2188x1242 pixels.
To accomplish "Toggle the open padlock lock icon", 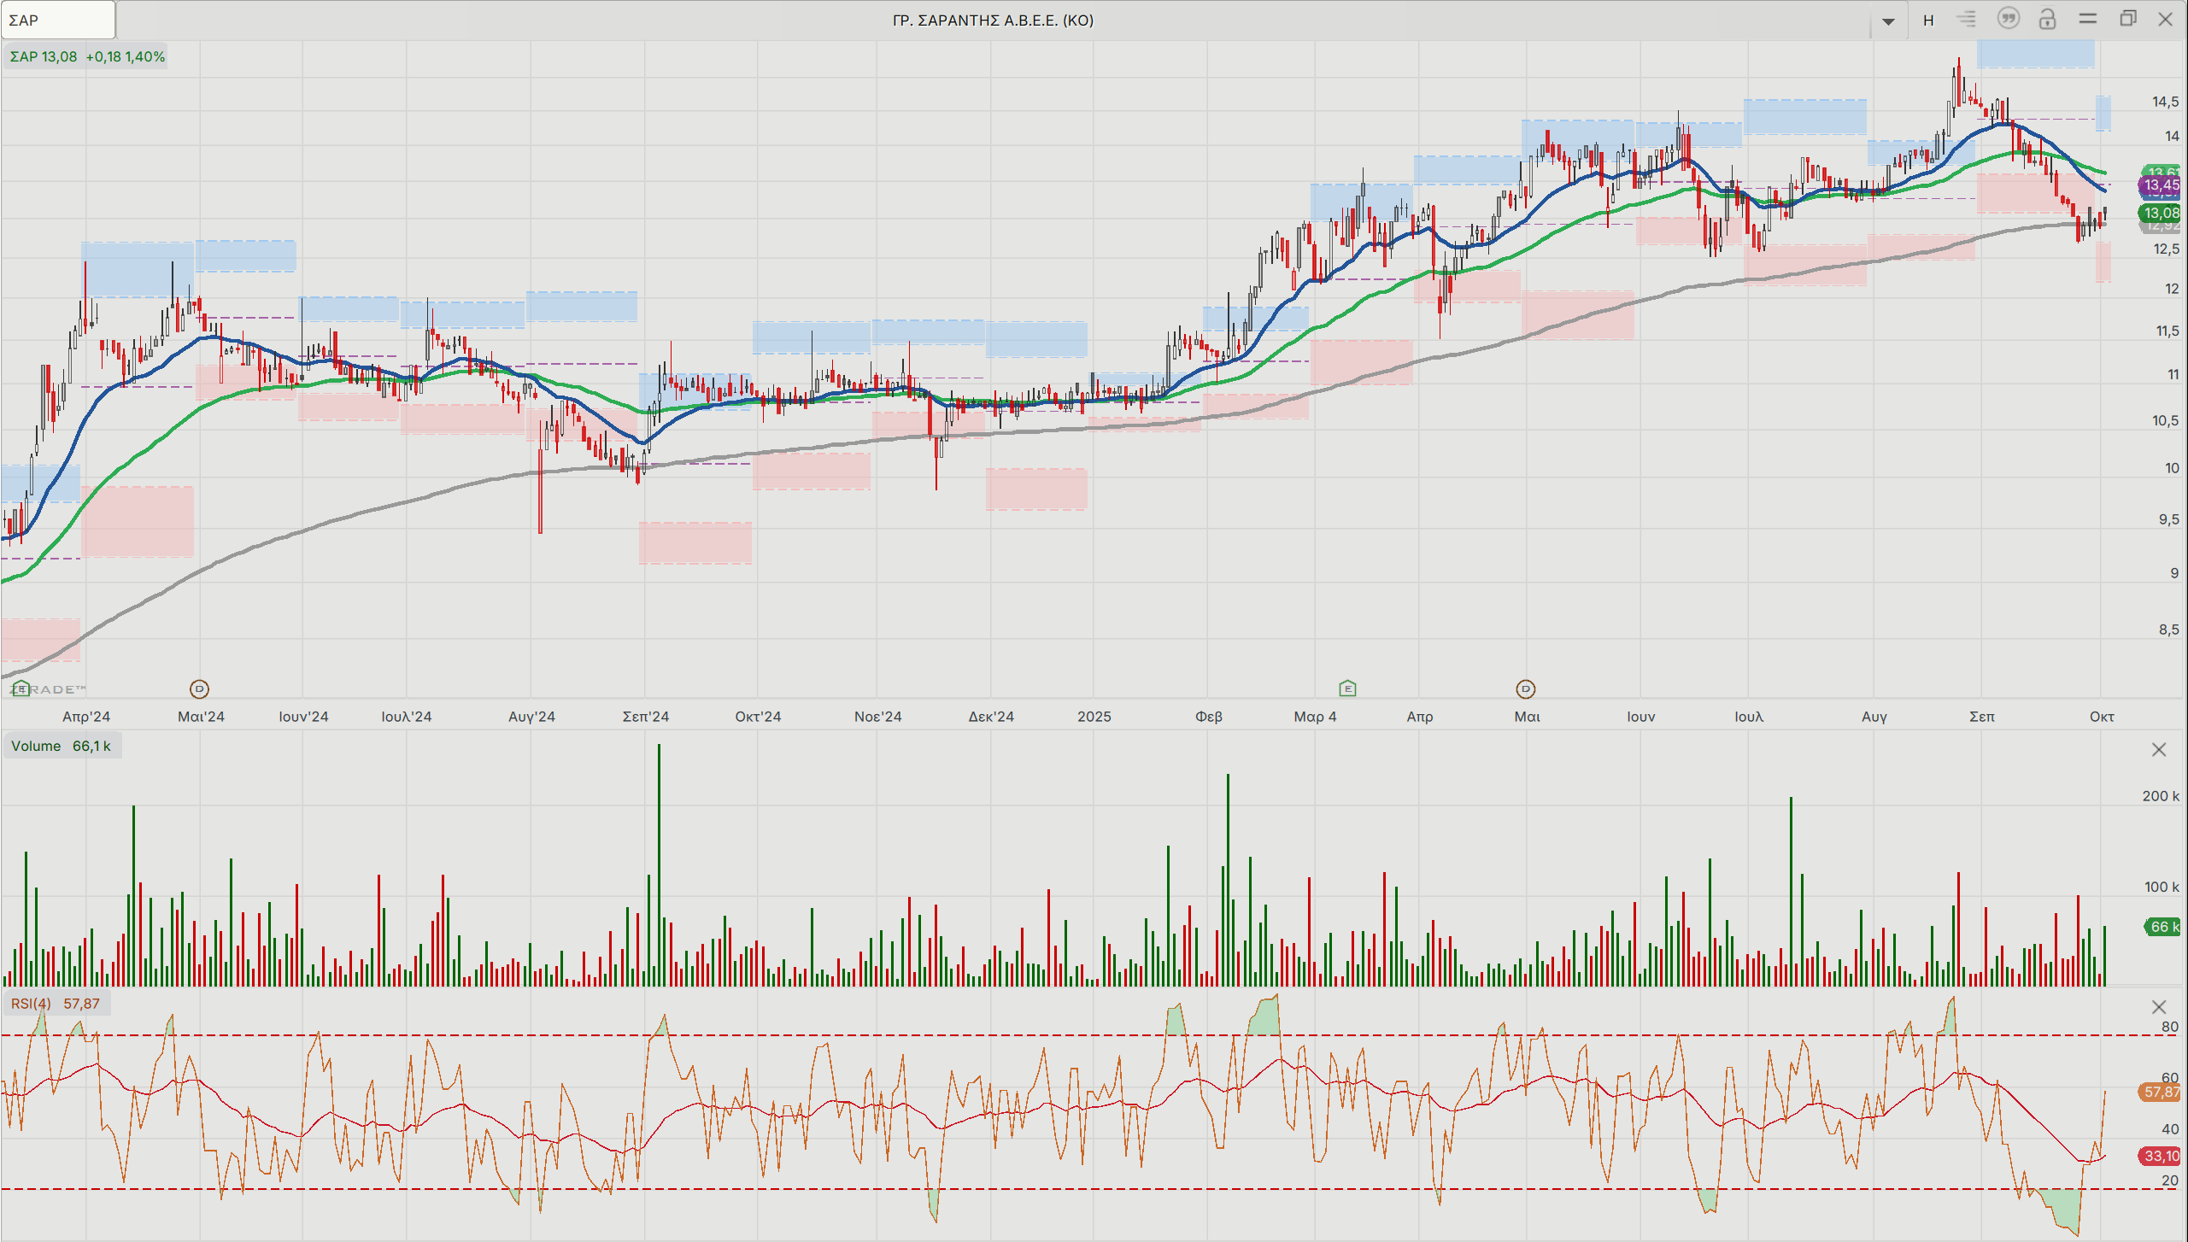I will click(x=2047, y=19).
